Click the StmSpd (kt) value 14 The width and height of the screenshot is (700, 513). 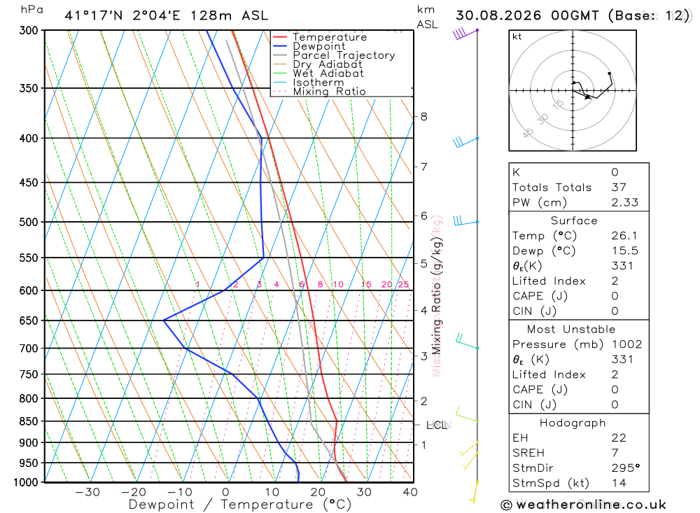coord(619,483)
